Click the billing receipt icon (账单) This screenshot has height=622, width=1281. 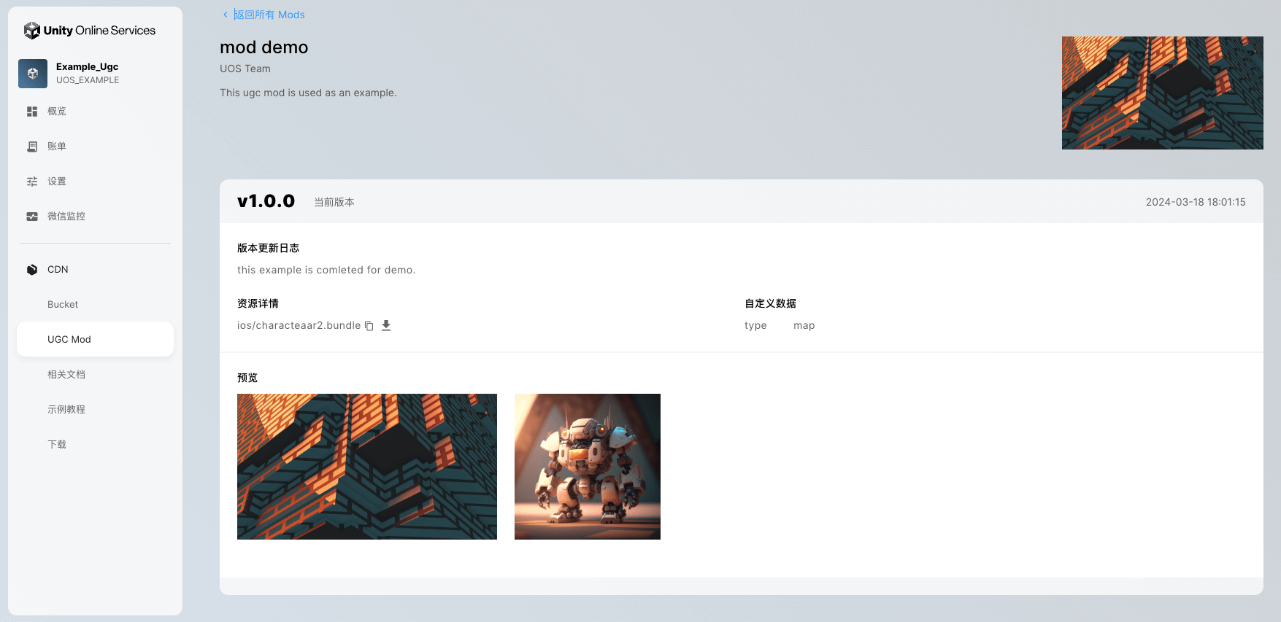32,147
